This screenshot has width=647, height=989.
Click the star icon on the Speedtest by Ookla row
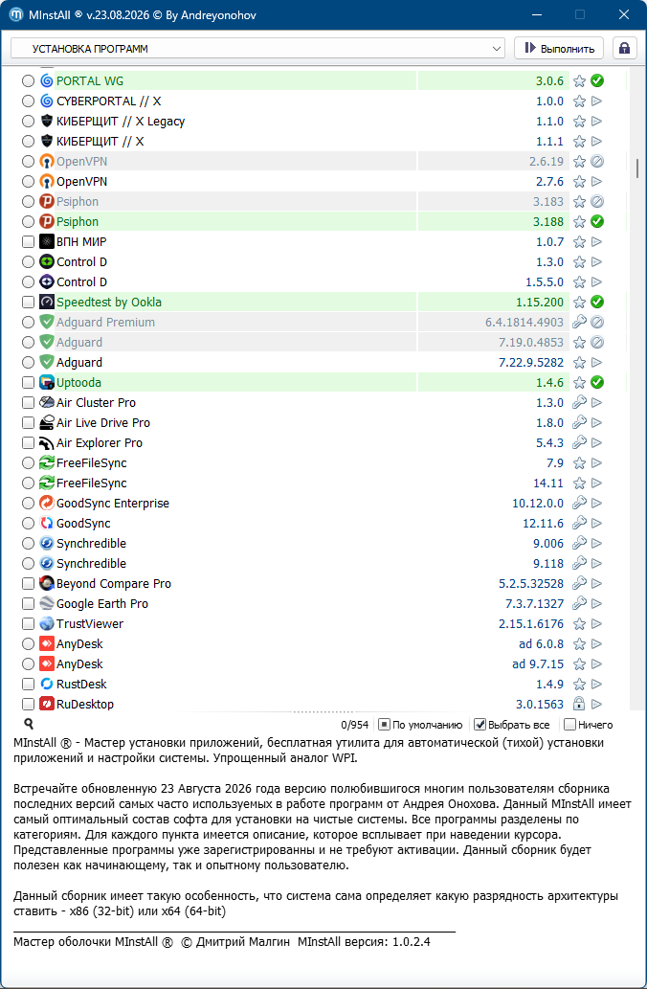579,303
